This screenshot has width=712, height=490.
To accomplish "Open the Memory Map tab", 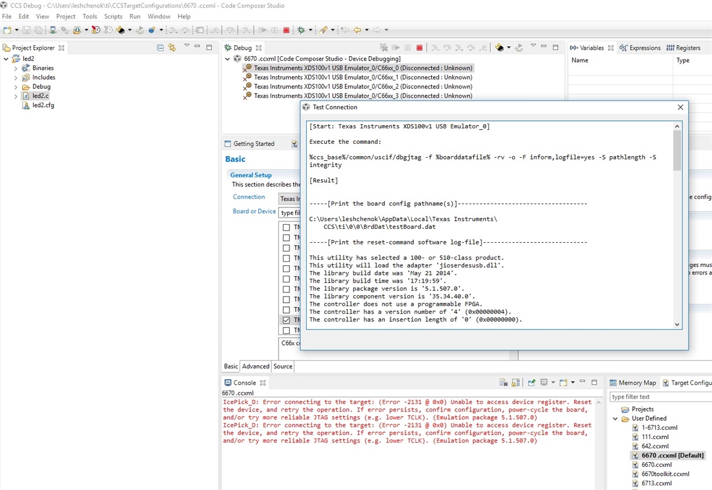I will tap(633, 383).
